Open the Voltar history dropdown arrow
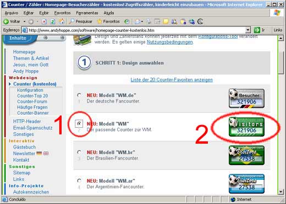 [24, 21]
